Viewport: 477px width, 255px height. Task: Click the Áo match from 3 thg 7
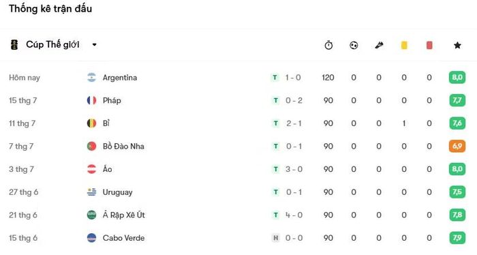237,169
